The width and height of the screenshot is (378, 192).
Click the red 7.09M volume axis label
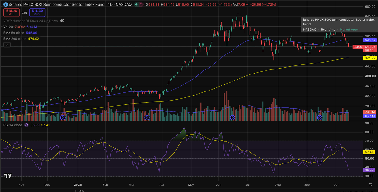click(369, 112)
